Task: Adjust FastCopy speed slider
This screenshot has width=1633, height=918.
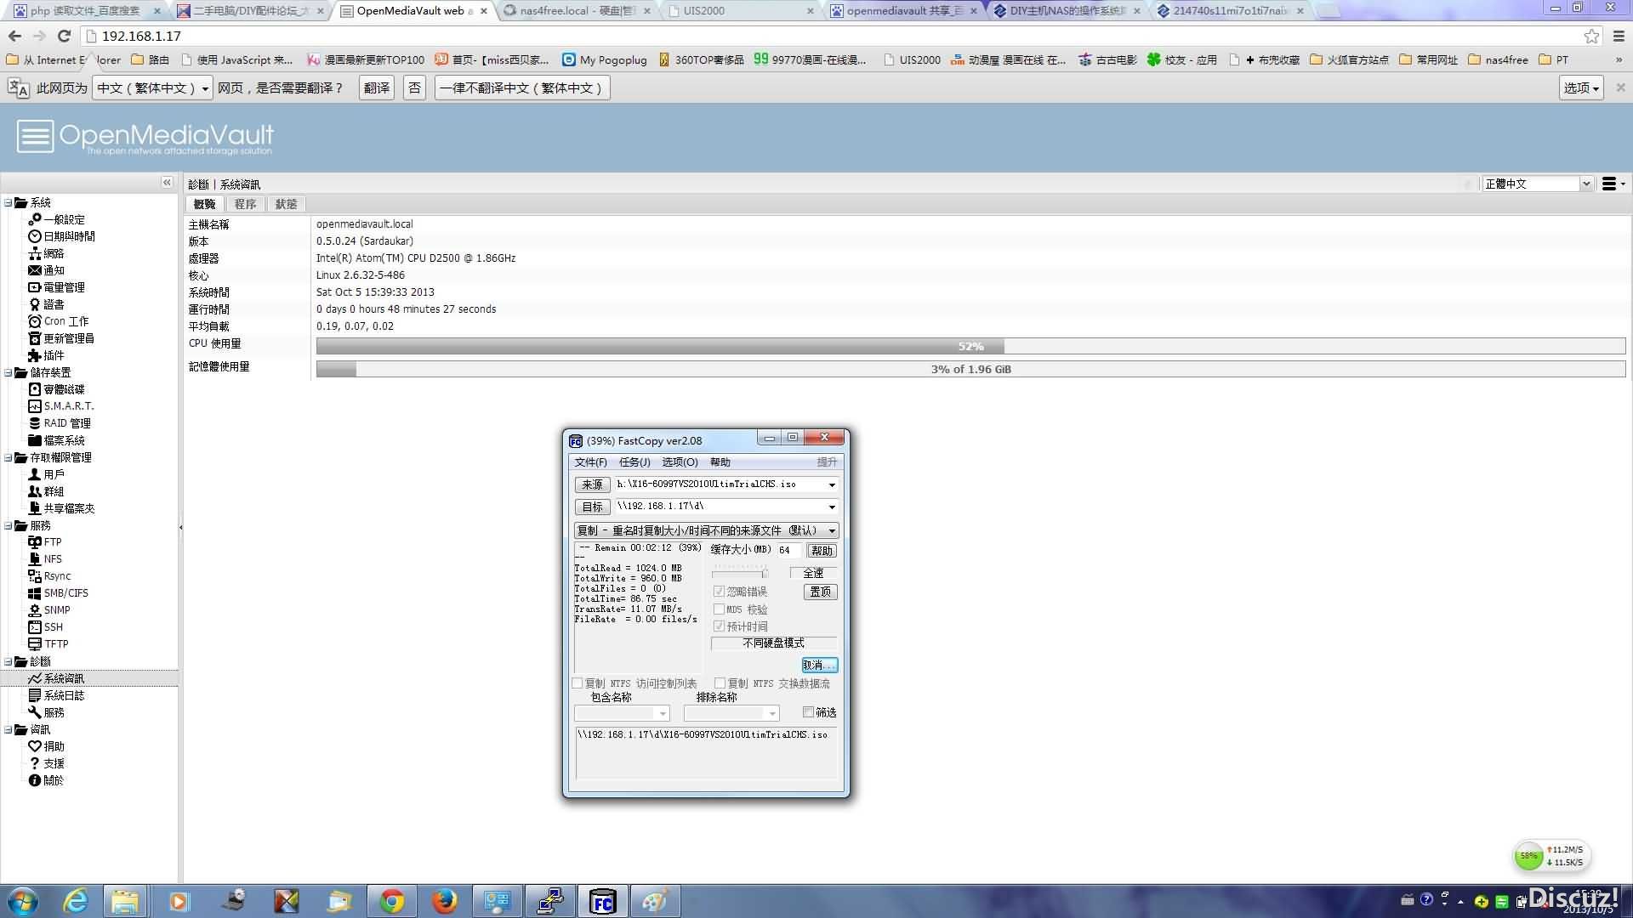Action: point(765,573)
